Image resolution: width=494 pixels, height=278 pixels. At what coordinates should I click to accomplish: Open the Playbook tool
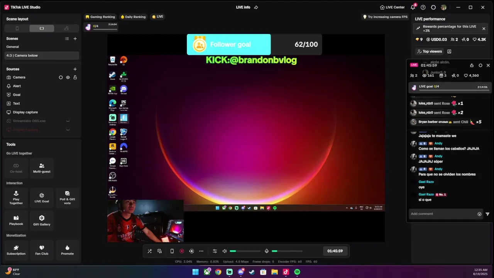click(16, 220)
